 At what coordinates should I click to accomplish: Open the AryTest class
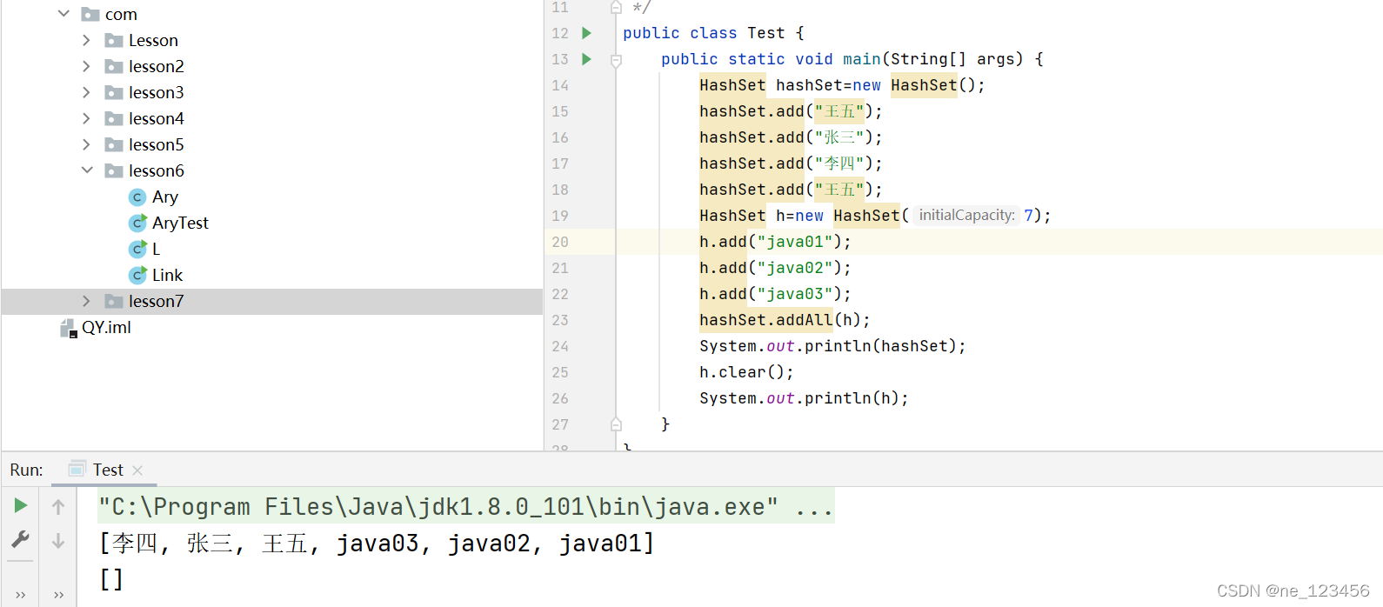180,223
